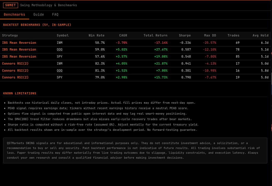Click the 0.941 Sharpe value
Viewport: 272px width, 186px height.
coord(186,64)
